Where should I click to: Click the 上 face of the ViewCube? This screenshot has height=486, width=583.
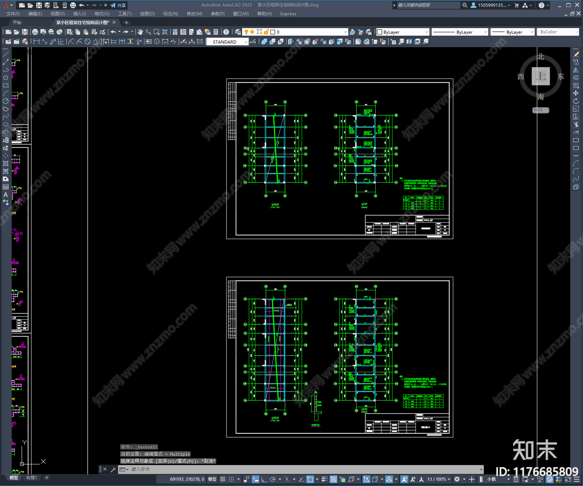pos(540,76)
